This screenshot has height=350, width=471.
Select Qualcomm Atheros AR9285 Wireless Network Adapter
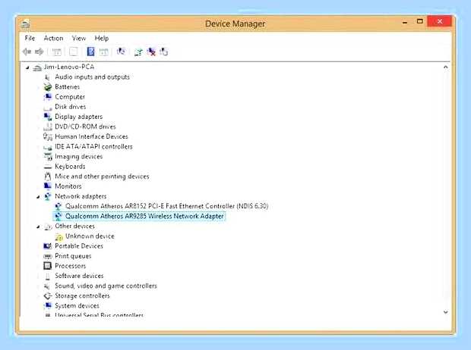tap(144, 216)
